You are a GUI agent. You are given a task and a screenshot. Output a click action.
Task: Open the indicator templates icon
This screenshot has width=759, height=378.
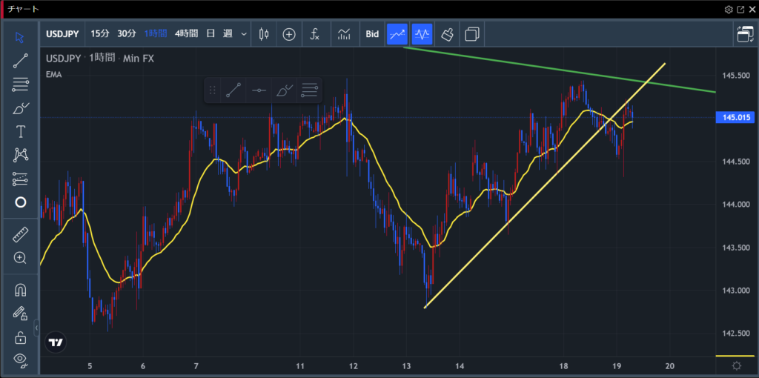tap(344, 34)
